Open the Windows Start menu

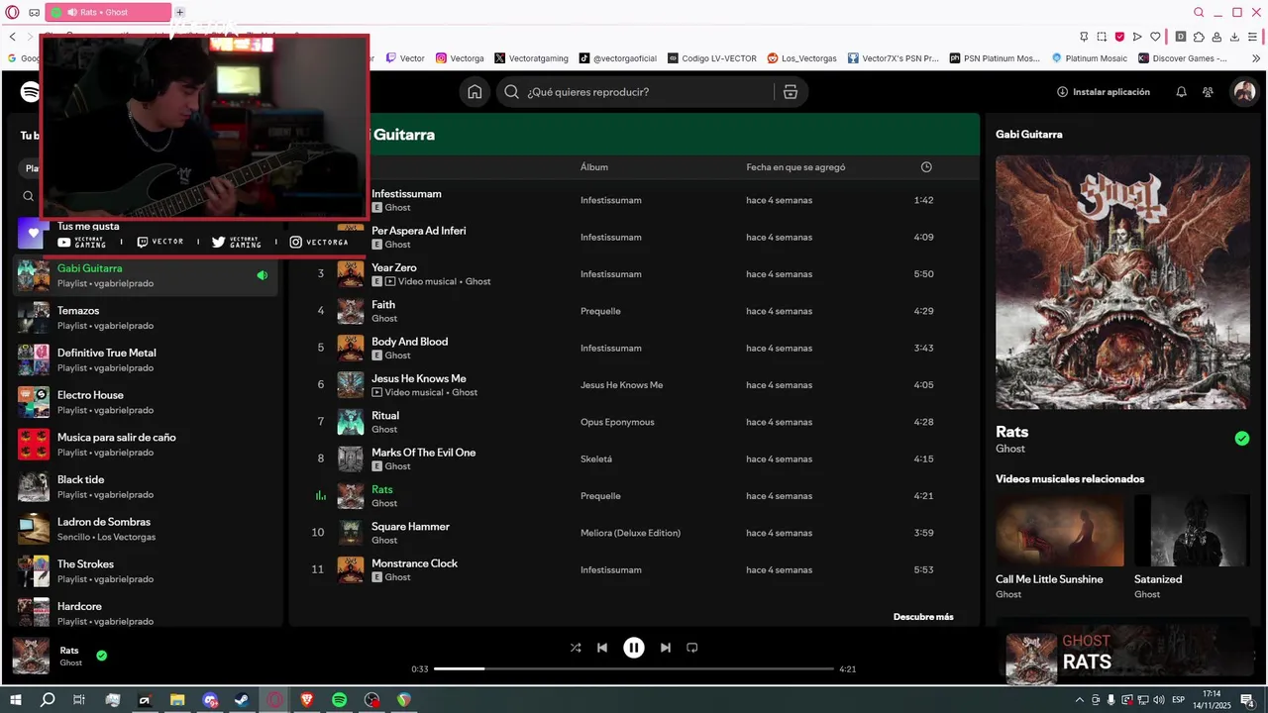(x=16, y=700)
